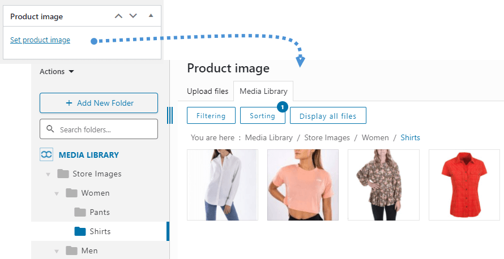
Task: Open the Pants folder icon
Action: click(x=80, y=212)
